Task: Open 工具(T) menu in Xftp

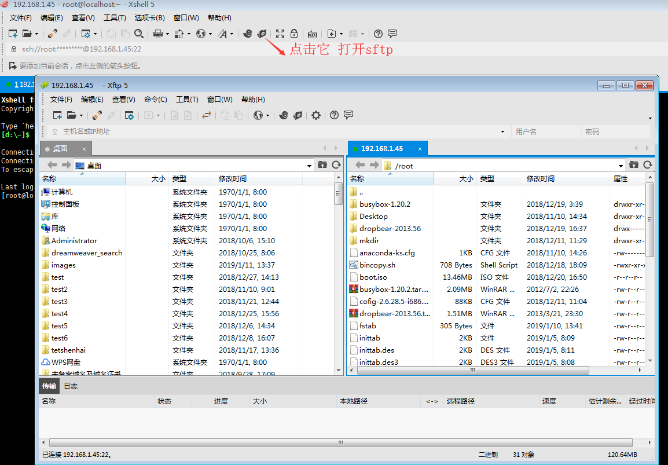Action: pos(187,99)
